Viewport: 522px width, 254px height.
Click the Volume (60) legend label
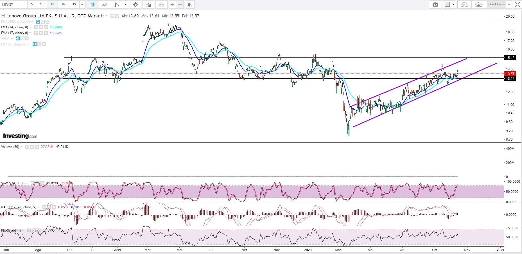pos(10,147)
